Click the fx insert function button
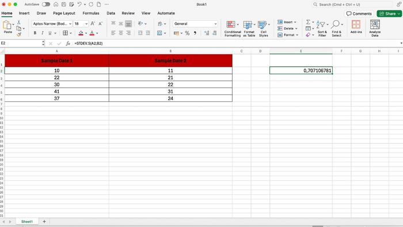The image size is (403, 227). pos(68,43)
